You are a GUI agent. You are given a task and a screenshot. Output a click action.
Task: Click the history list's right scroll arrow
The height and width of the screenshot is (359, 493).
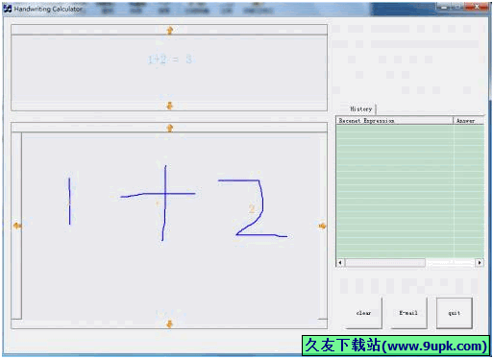(x=480, y=262)
